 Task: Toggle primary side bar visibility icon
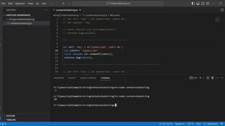[x=193, y=3]
